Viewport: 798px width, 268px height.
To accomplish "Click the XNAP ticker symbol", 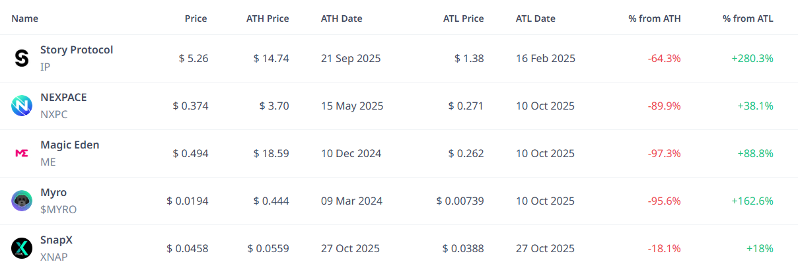I will (x=54, y=257).
